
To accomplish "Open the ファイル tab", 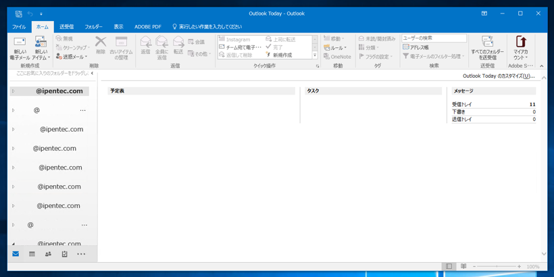I will tap(19, 27).
